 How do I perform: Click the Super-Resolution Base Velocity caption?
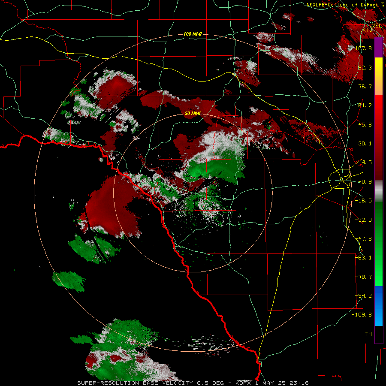pyautogui.click(x=193, y=383)
